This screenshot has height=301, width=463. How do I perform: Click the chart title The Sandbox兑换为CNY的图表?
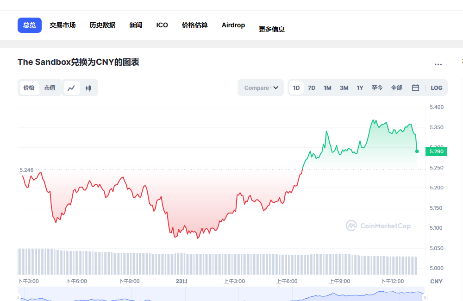pyautogui.click(x=78, y=62)
